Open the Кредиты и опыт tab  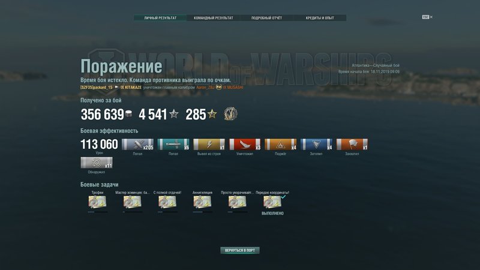click(x=320, y=18)
